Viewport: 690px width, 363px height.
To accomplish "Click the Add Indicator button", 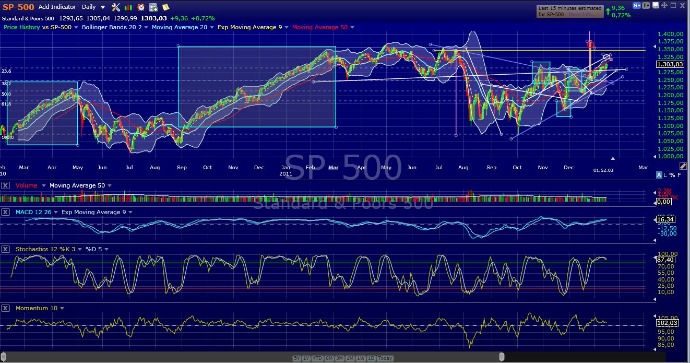I will click(x=57, y=7).
